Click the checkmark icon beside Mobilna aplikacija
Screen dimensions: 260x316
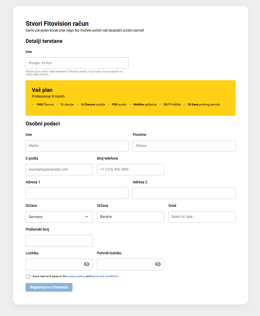tap(131, 104)
